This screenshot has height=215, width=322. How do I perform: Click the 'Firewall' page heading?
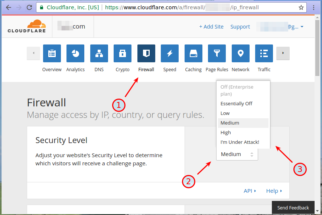tap(46, 102)
